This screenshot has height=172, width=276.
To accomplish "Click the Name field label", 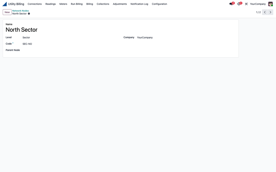I will [x=9, y=24].
